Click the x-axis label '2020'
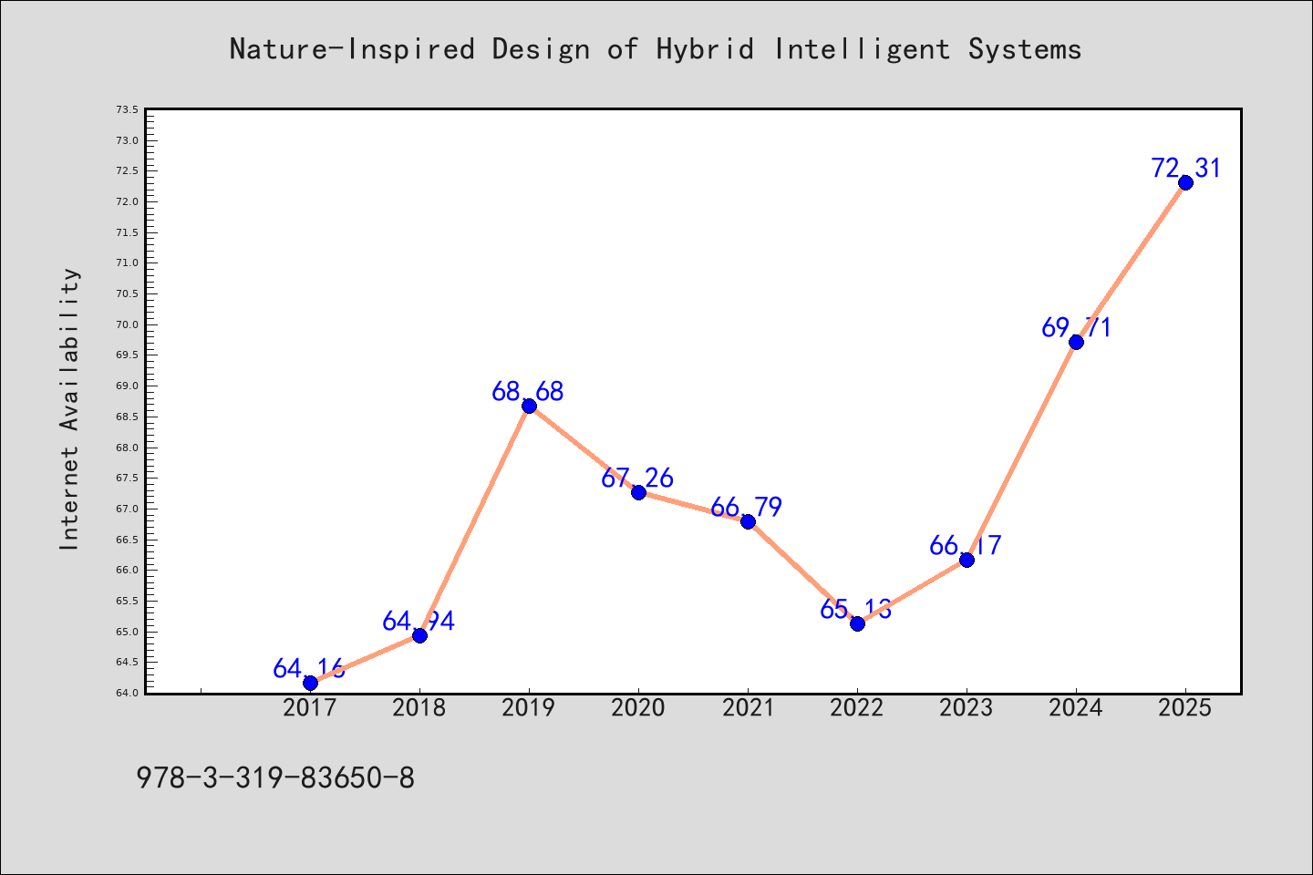The height and width of the screenshot is (875, 1313). pyautogui.click(x=638, y=707)
